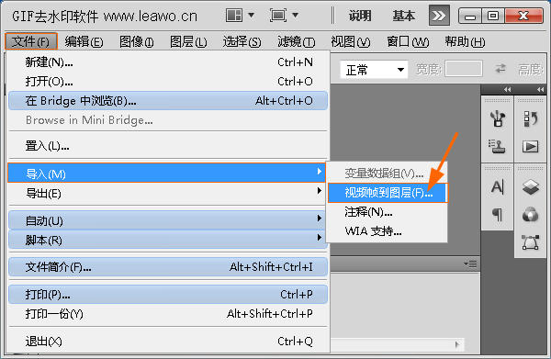This screenshot has width=551, height=359.
Task: Open the Clone Source stamp panel icon
Action: pyautogui.click(x=497, y=146)
